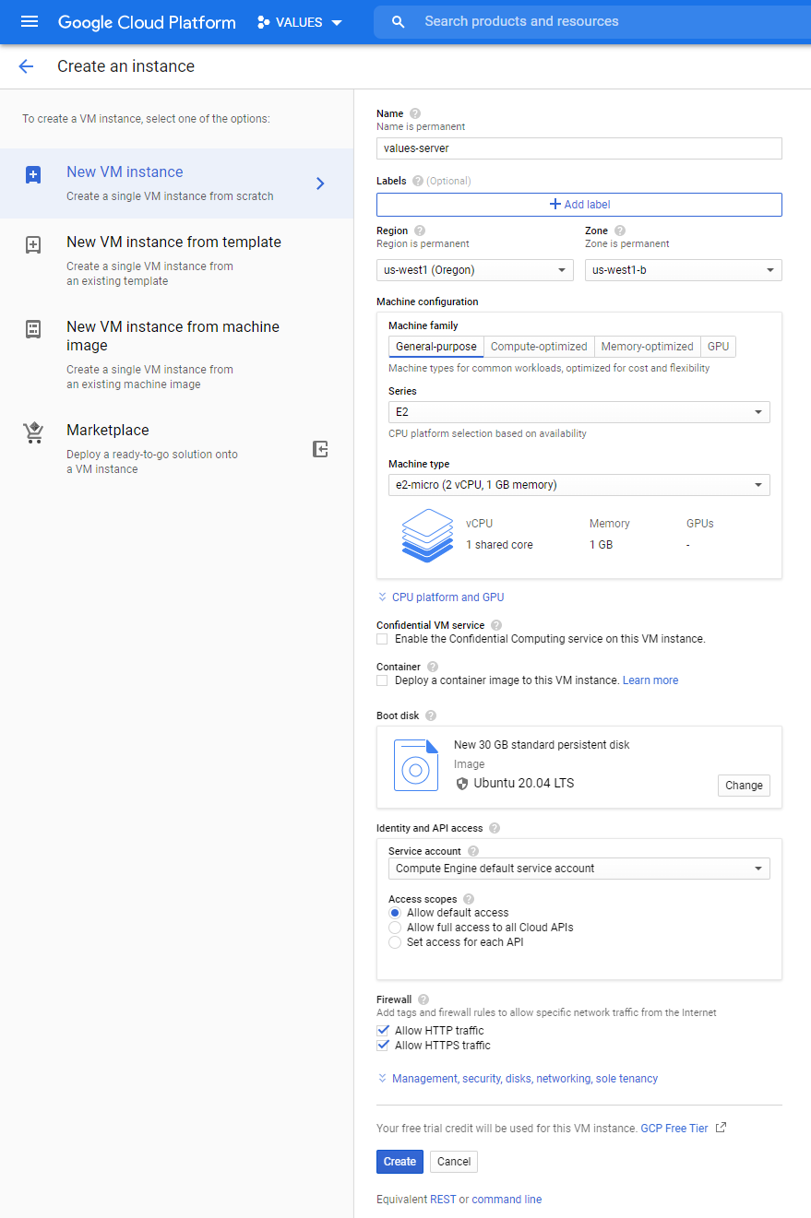Open help for Identity and API access
The width and height of the screenshot is (811, 1218).
point(495,828)
